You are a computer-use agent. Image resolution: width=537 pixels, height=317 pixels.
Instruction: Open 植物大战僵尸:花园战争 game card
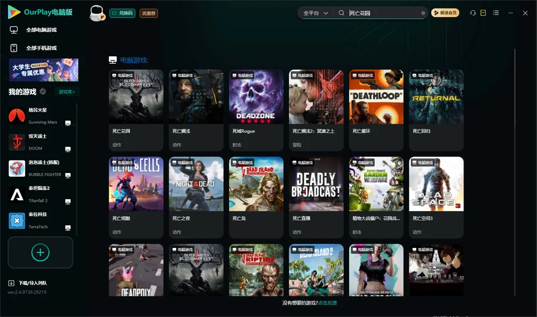376,198
